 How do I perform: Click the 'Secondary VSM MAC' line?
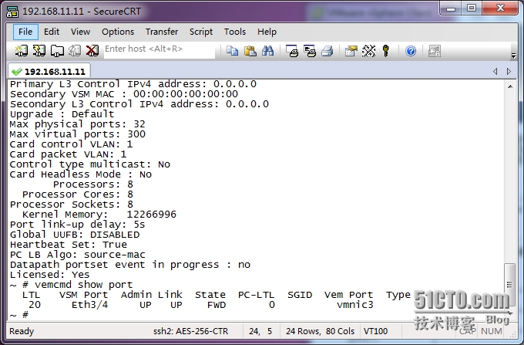pos(123,94)
